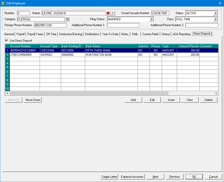Open the Status dropdown
Screen dimensions: 224x182
pos(215,13)
